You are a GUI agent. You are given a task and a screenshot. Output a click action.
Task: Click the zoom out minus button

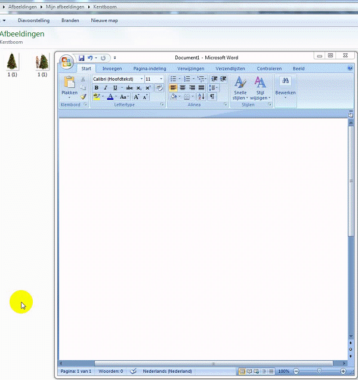point(296,371)
